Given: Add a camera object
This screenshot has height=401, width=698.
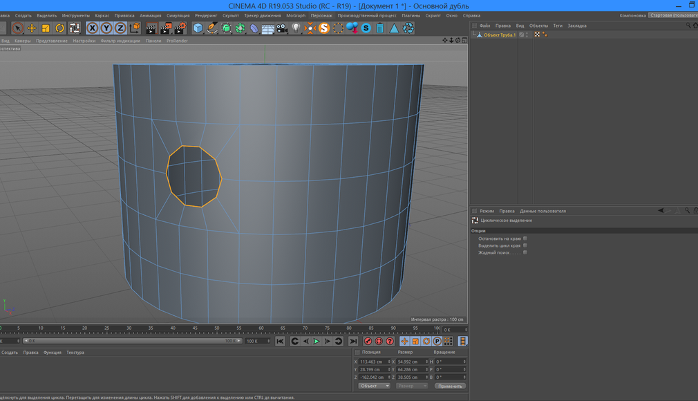Looking at the screenshot, I should coord(282,28).
